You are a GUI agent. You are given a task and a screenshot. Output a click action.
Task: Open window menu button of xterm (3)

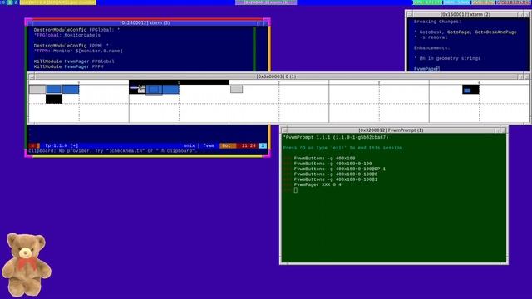30,23
